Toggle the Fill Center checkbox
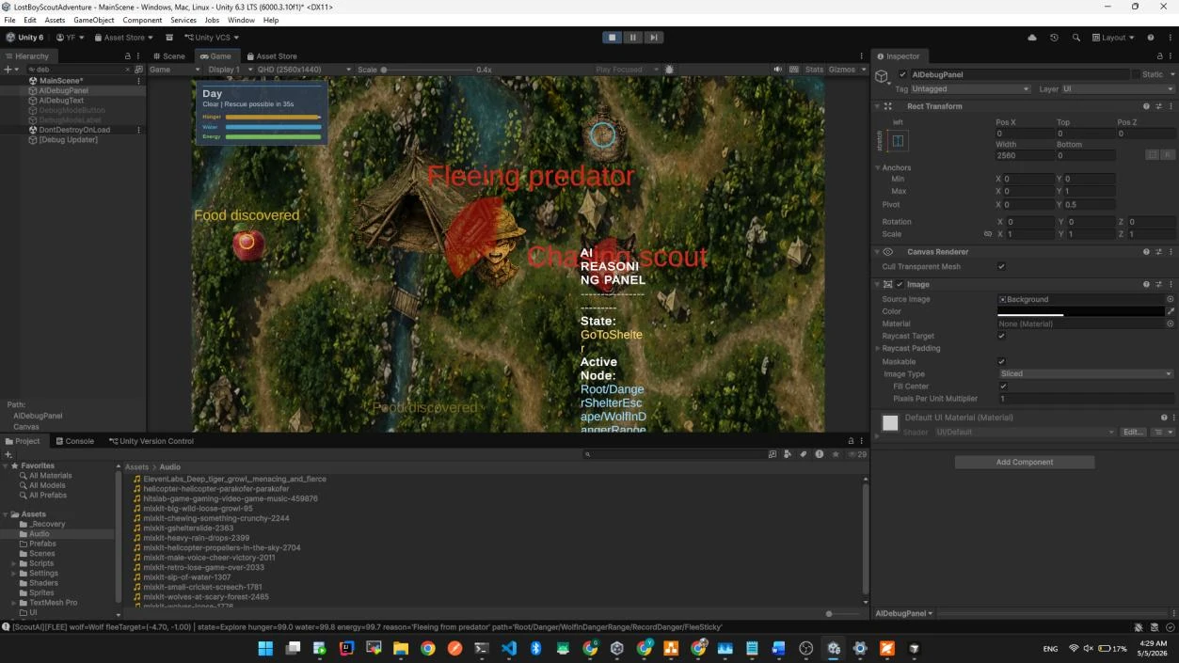The width and height of the screenshot is (1179, 663). tap(1003, 387)
